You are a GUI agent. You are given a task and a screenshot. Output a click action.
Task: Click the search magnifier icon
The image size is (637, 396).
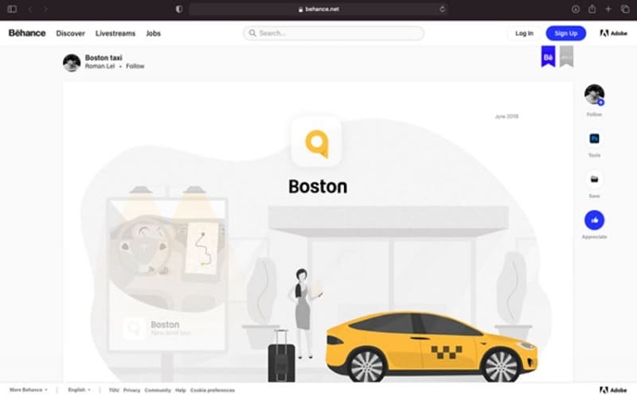(252, 33)
